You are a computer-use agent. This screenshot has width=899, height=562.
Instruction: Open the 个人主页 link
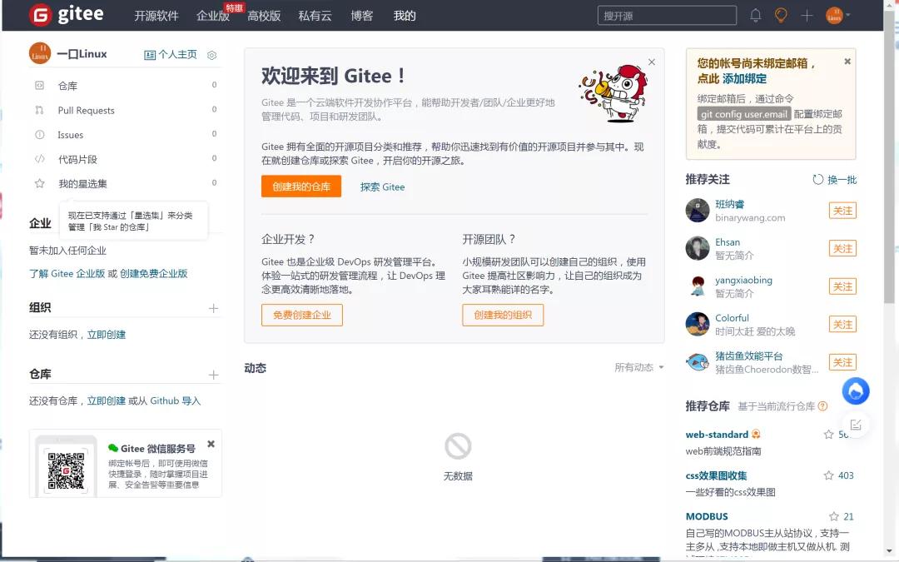[171, 54]
